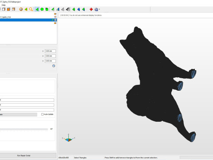
Task: Click the solid orange cube view icon
Action: click(8, 9)
